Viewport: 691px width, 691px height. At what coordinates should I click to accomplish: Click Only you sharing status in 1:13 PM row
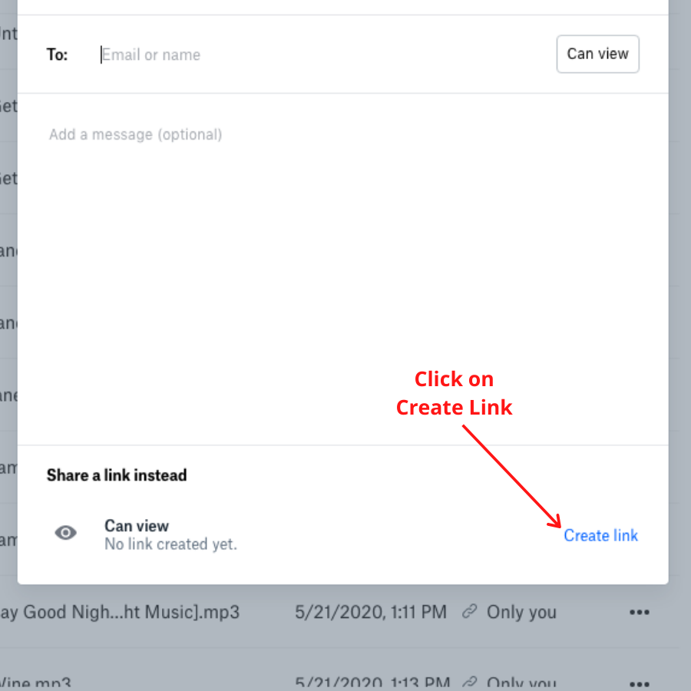point(521,683)
